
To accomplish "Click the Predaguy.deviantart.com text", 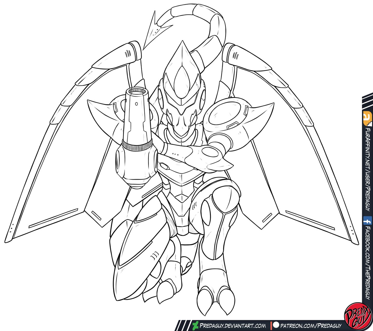I will 233,325.
